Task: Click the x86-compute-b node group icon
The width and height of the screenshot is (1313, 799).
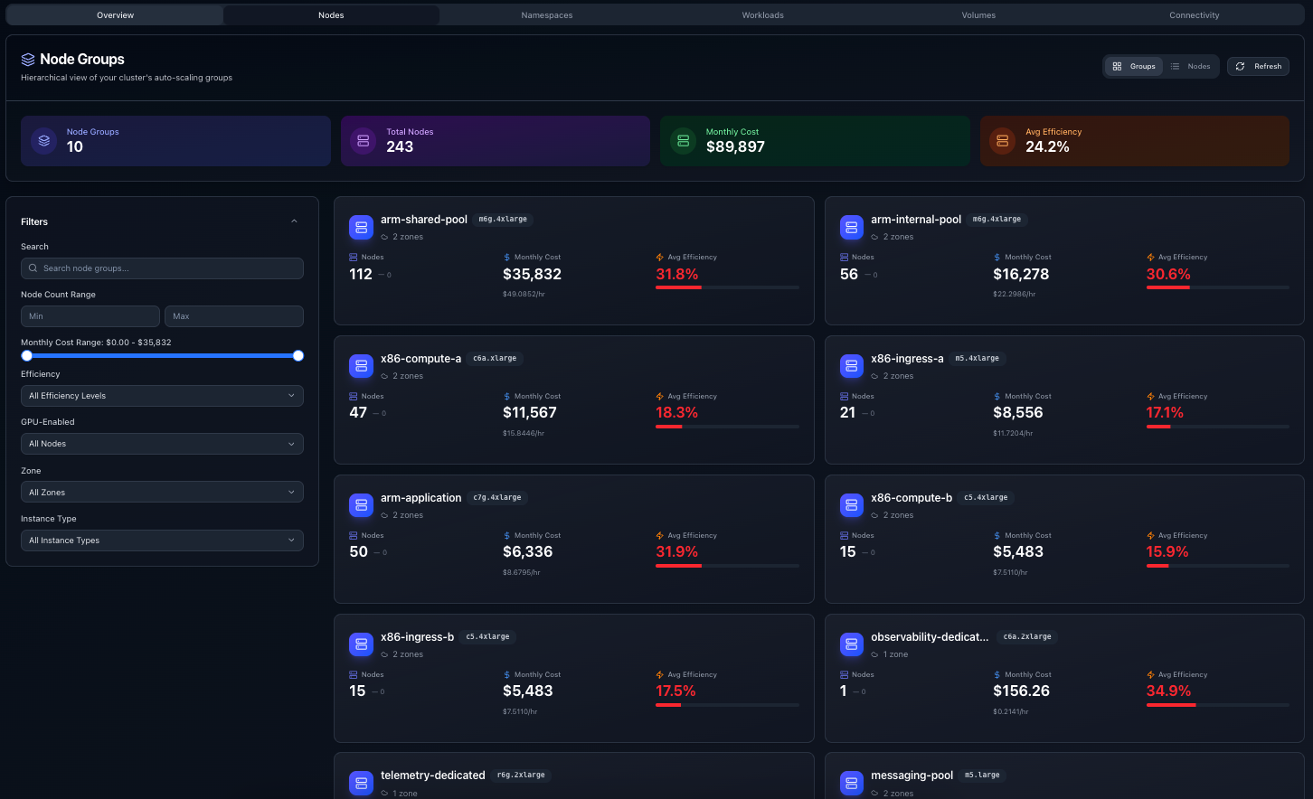Action: tap(852, 505)
